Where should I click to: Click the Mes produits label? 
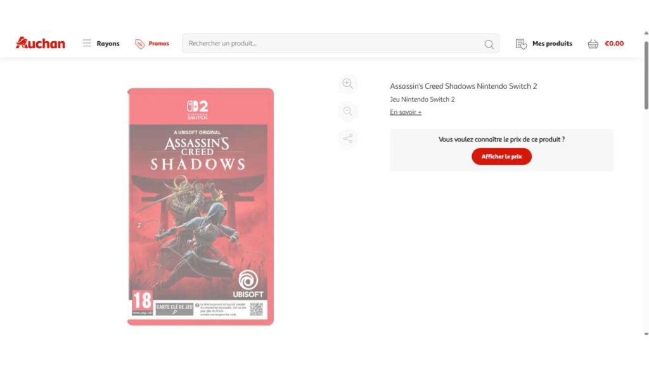coord(552,44)
